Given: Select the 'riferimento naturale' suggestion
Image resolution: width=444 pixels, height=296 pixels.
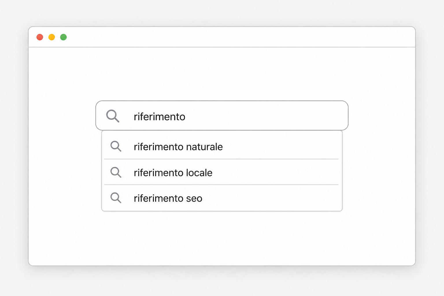Looking at the screenshot, I should click(222, 146).
